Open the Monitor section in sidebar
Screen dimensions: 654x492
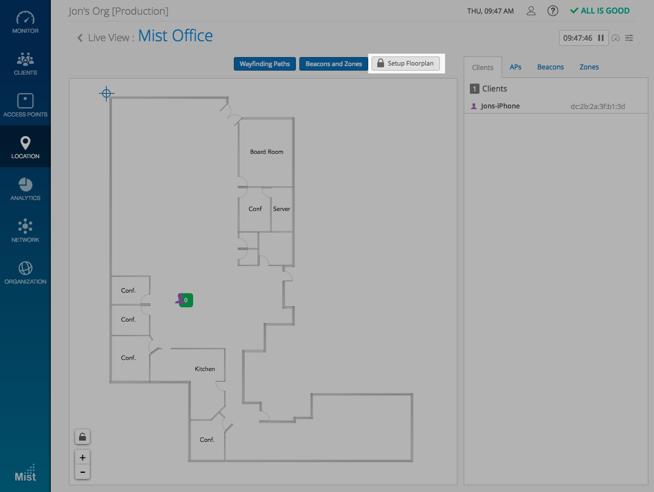coord(25,22)
